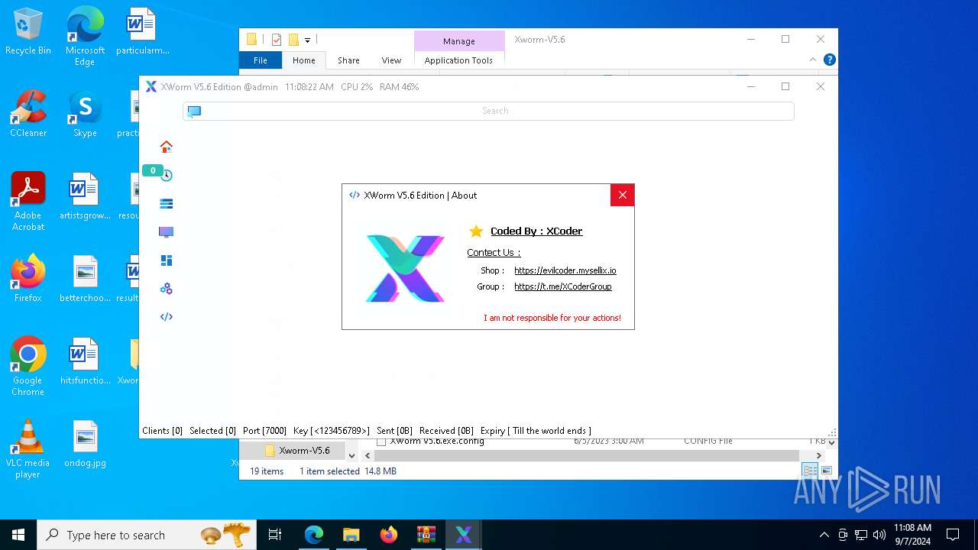Click the Key [<123456789>] status entry
The image size is (978, 550).
click(331, 431)
